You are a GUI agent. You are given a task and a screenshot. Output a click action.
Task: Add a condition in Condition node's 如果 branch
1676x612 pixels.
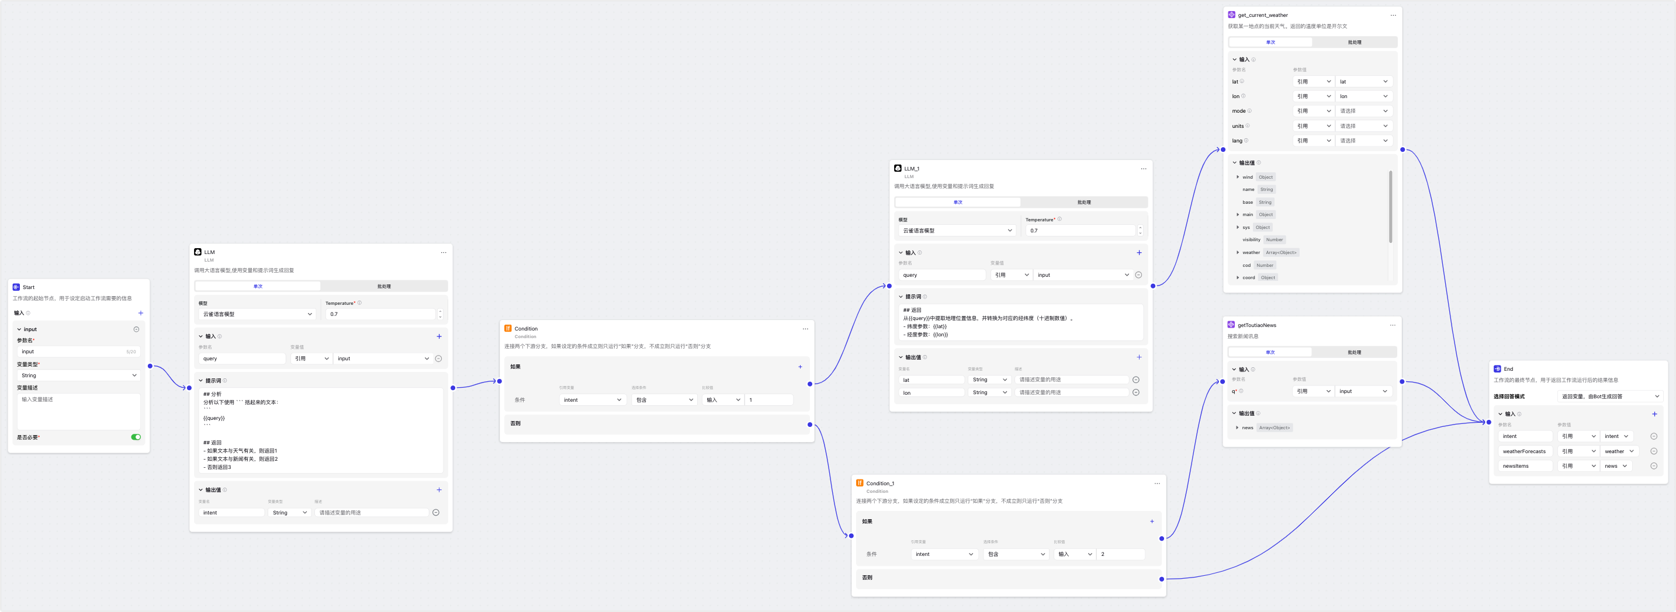[x=799, y=367]
